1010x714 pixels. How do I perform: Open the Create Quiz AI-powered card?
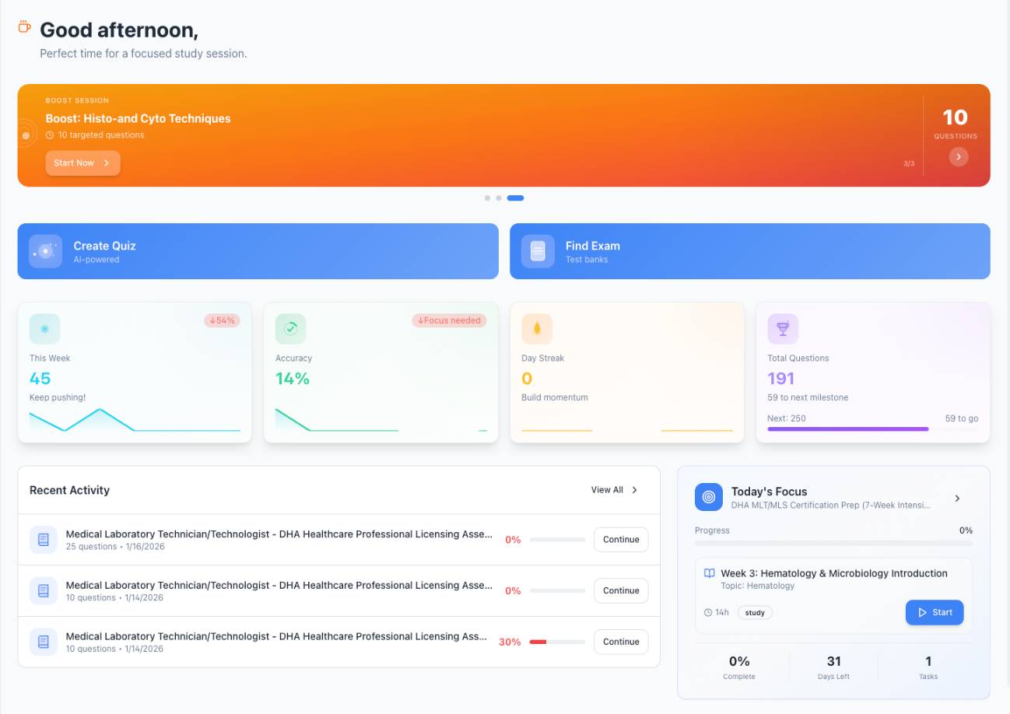coord(258,251)
